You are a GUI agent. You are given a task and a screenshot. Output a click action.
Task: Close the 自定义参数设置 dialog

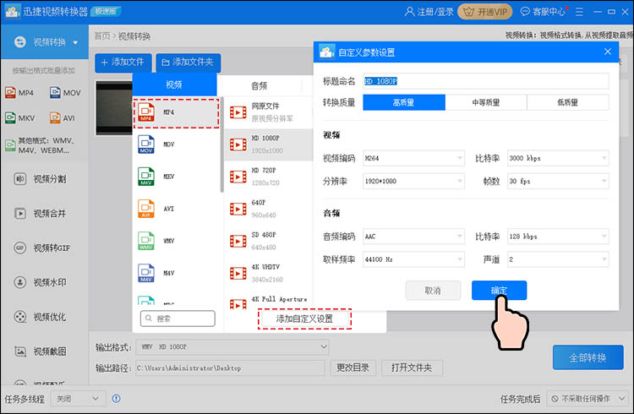pos(608,52)
